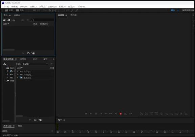Viewport: 195px width, 137px height.
Task: Click loop export icon in Media Browser footer
Action: coord(35,120)
